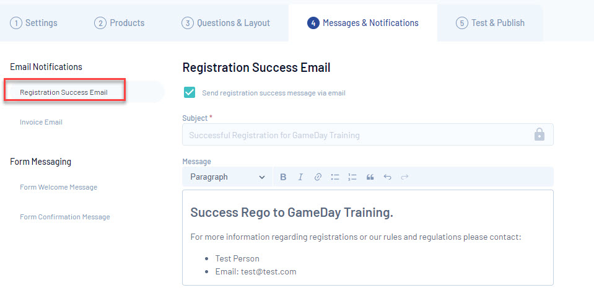Click into the Subject input field
This screenshot has width=594, height=298.
coord(353,134)
